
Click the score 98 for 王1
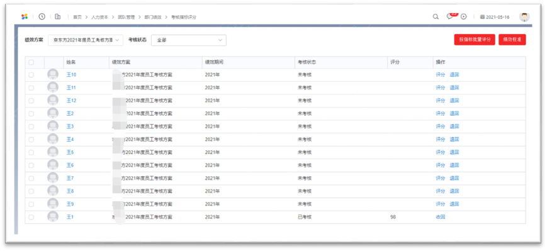(393, 217)
